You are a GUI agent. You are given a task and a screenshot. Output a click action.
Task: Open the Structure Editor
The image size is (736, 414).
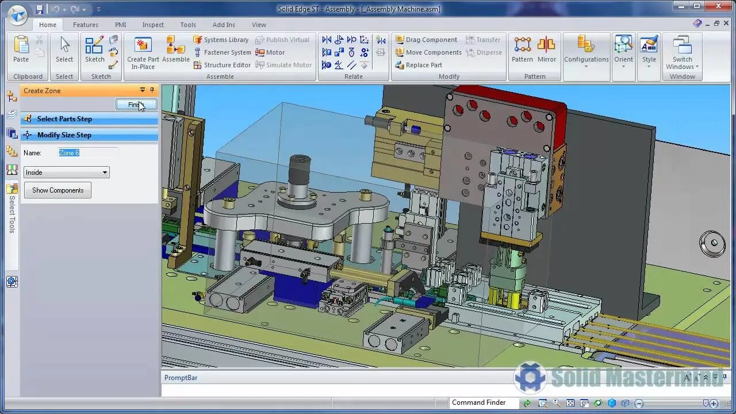[222, 65]
